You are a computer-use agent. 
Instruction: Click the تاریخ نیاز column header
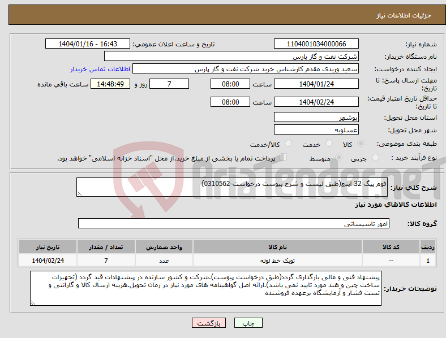(48, 247)
